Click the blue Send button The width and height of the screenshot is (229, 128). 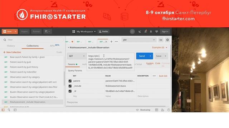pyautogui.click(x=142, y=56)
